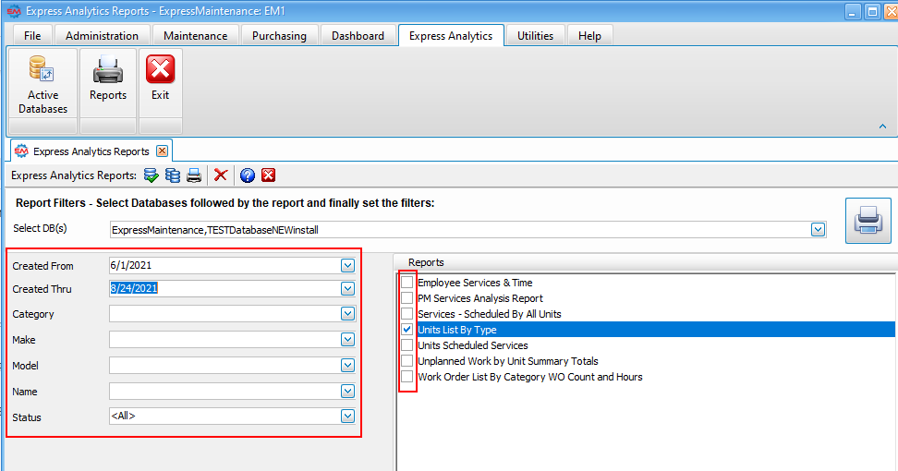Expand the Make dropdown

pyautogui.click(x=347, y=339)
